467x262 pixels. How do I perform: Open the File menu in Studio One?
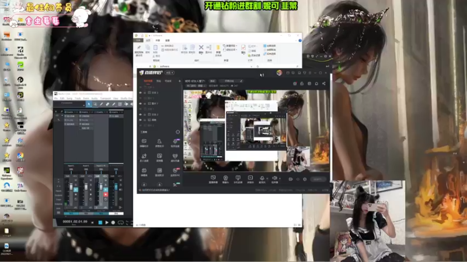pyautogui.click(x=55, y=98)
